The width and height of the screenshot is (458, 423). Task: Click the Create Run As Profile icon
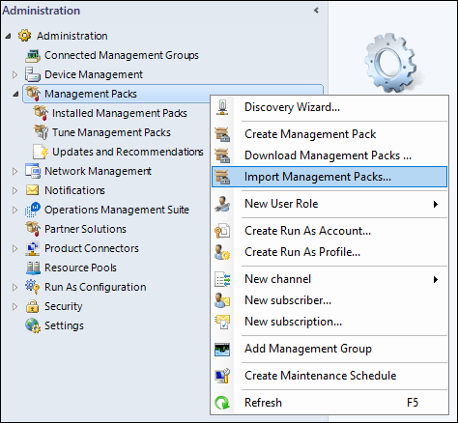pyautogui.click(x=222, y=252)
